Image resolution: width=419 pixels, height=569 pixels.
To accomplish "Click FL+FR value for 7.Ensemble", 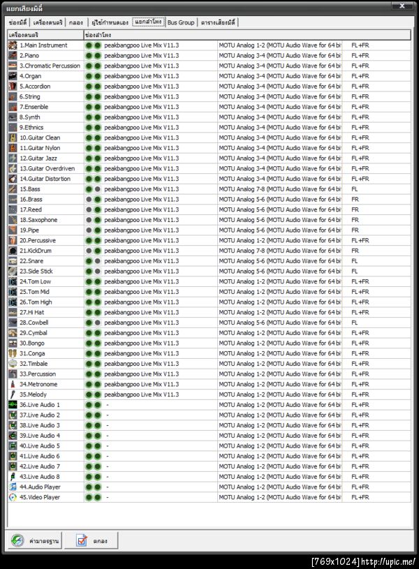I will [360, 107].
